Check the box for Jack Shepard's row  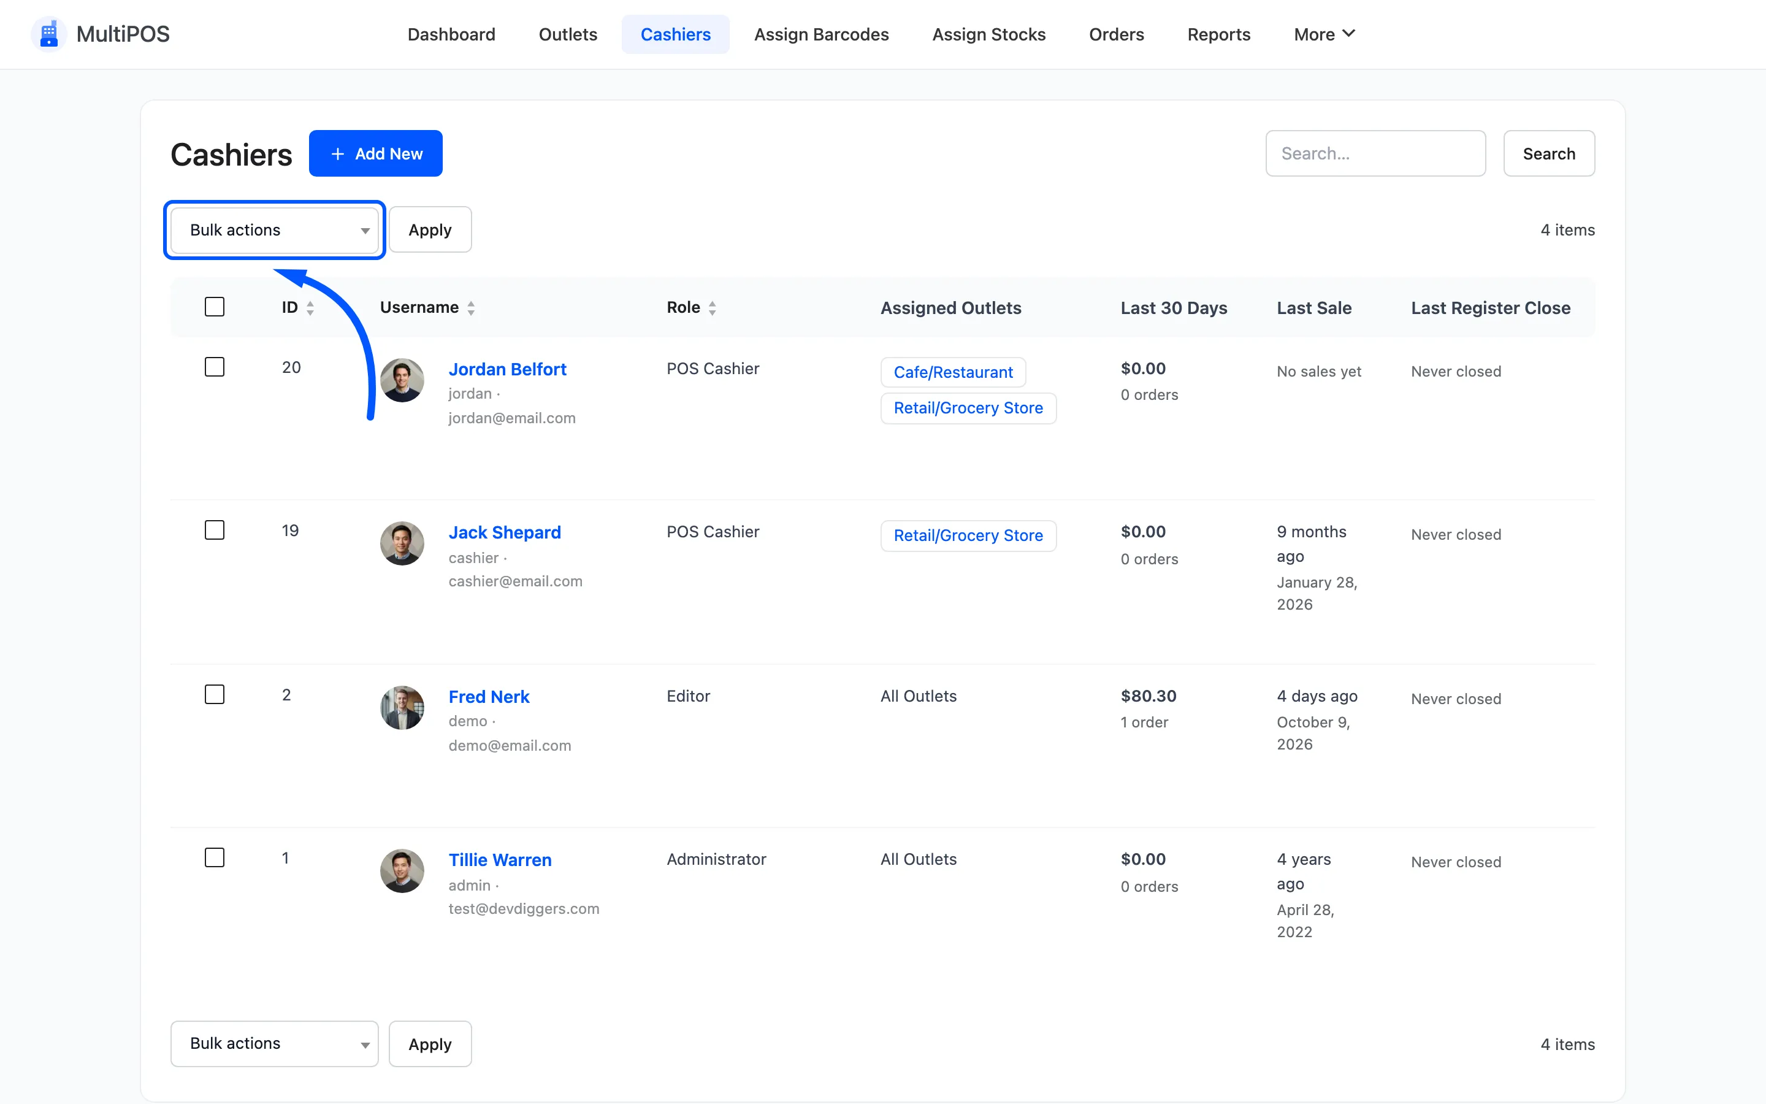pyautogui.click(x=215, y=530)
